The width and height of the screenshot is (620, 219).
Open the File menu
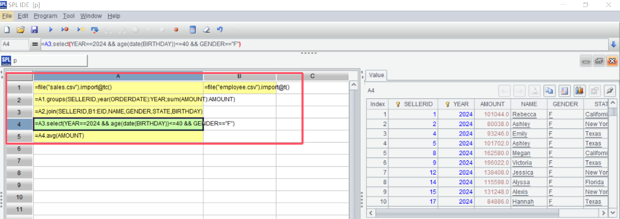click(7, 16)
